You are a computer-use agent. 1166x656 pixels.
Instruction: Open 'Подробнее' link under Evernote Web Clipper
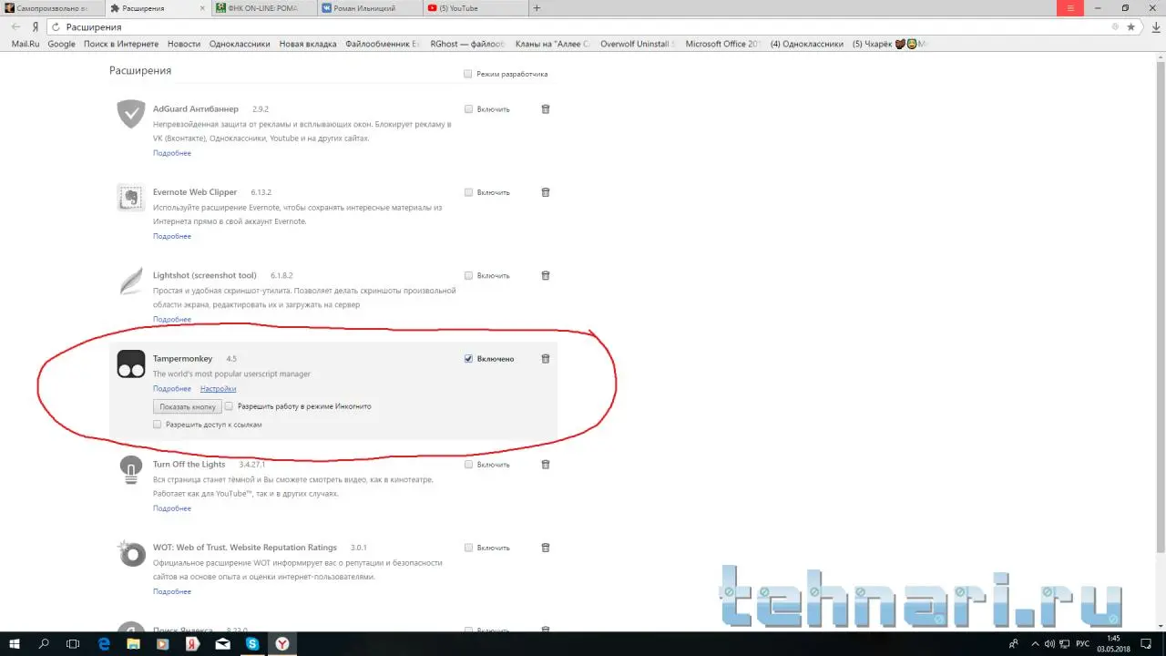click(172, 236)
